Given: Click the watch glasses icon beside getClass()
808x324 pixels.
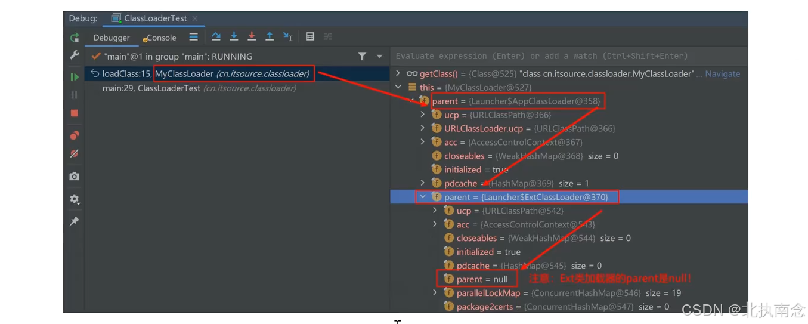Looking at the screenshot, I should pos(412,74).
